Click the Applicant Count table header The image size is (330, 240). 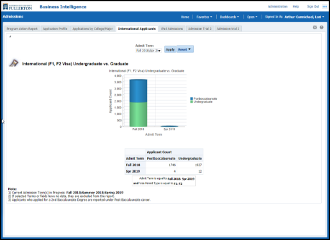click(159, 152)
